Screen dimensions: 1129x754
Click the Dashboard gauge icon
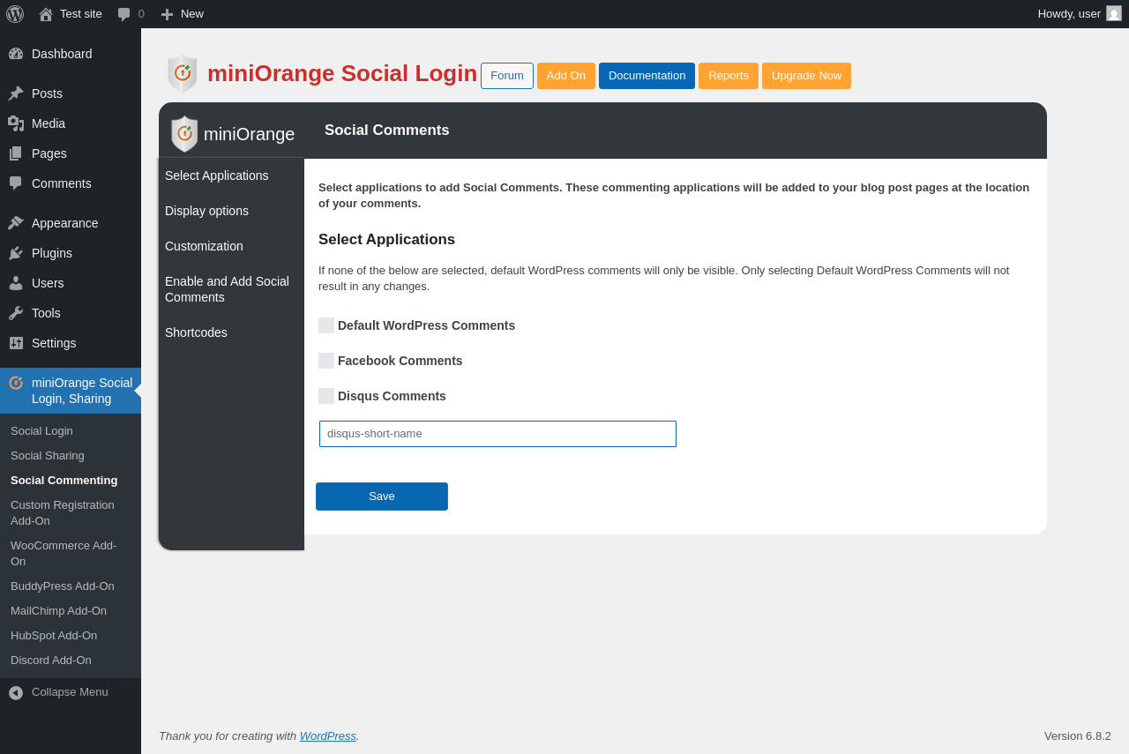pyautogui.click(x=16, y=54)
